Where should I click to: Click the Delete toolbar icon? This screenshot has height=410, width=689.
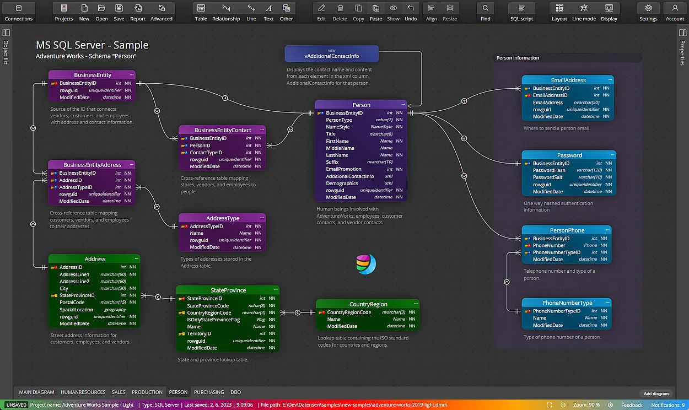pos(340,13)
